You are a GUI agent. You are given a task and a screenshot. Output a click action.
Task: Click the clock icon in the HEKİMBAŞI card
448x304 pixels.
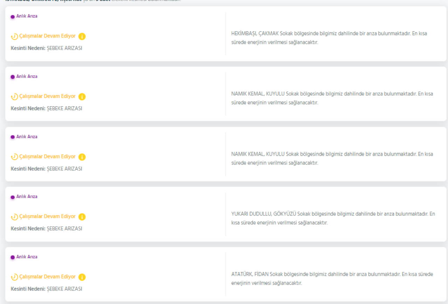[x=14, y=36]
